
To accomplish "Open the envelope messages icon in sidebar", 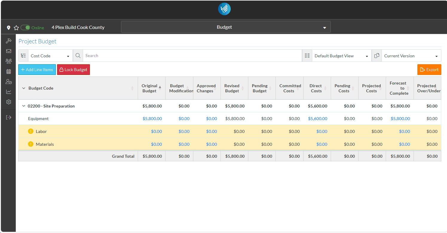I will [8, 51].
